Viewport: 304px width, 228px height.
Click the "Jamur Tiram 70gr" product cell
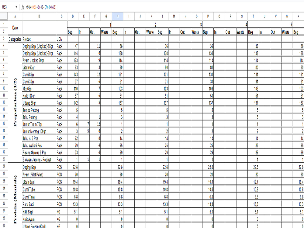click(x=39, y=124)
